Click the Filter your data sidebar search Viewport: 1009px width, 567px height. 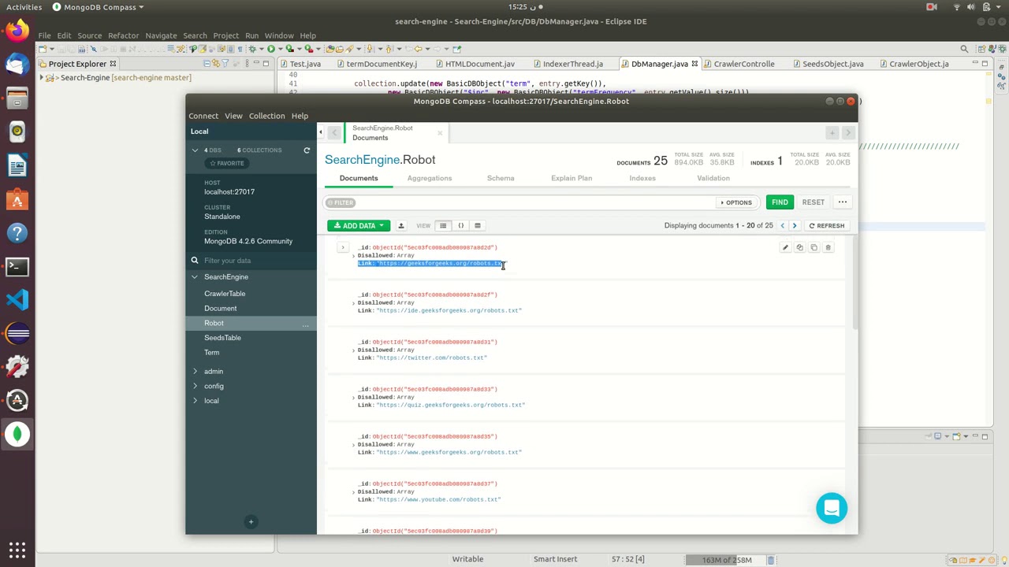point(251,261)
